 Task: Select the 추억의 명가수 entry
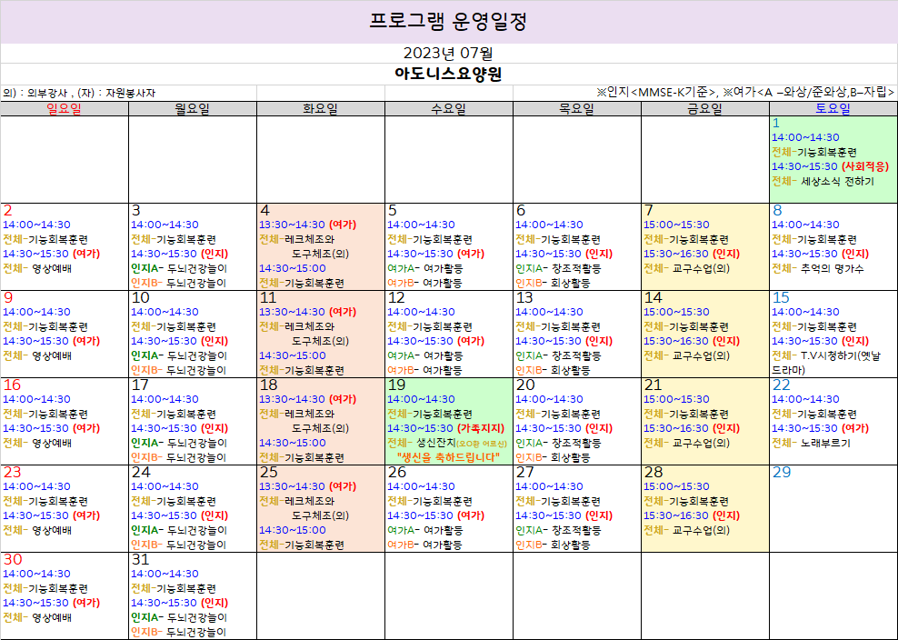tap(833, 269)
